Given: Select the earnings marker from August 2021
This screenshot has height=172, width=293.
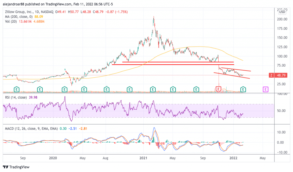Looking at the screenshot, I should [196, 89].
